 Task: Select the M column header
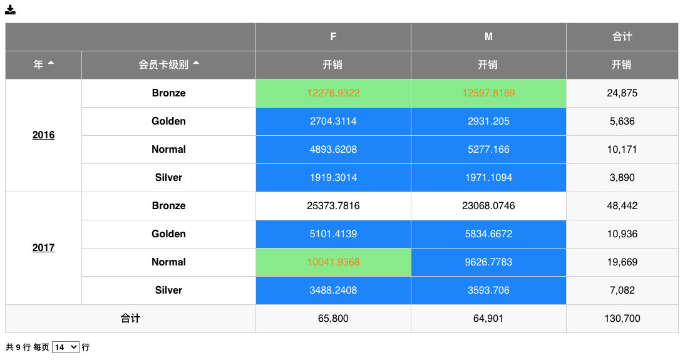point(488,37)
